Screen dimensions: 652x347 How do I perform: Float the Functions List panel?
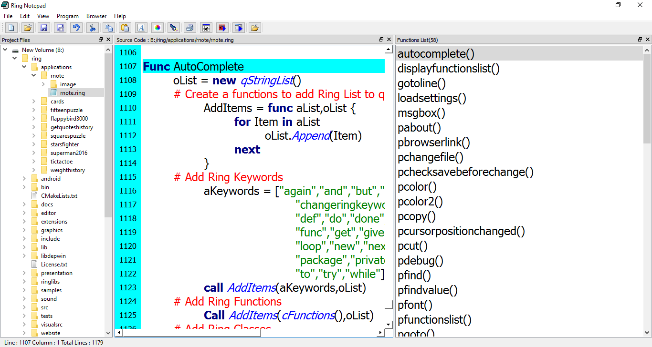coord(640,40)
